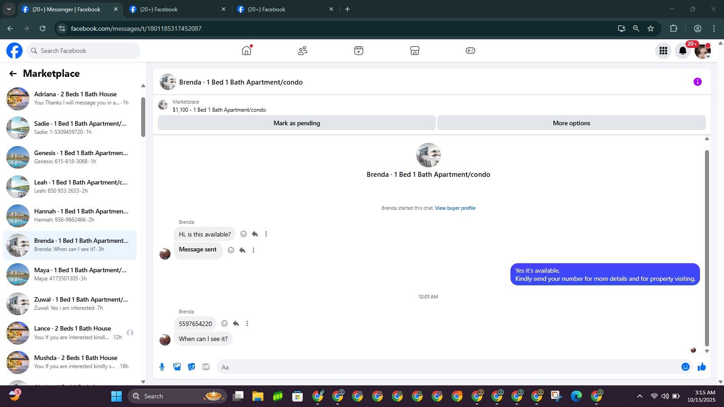Switch to third Facebook browser tab
The height and width of the screenshot is (407, 724).
(285, 9)
